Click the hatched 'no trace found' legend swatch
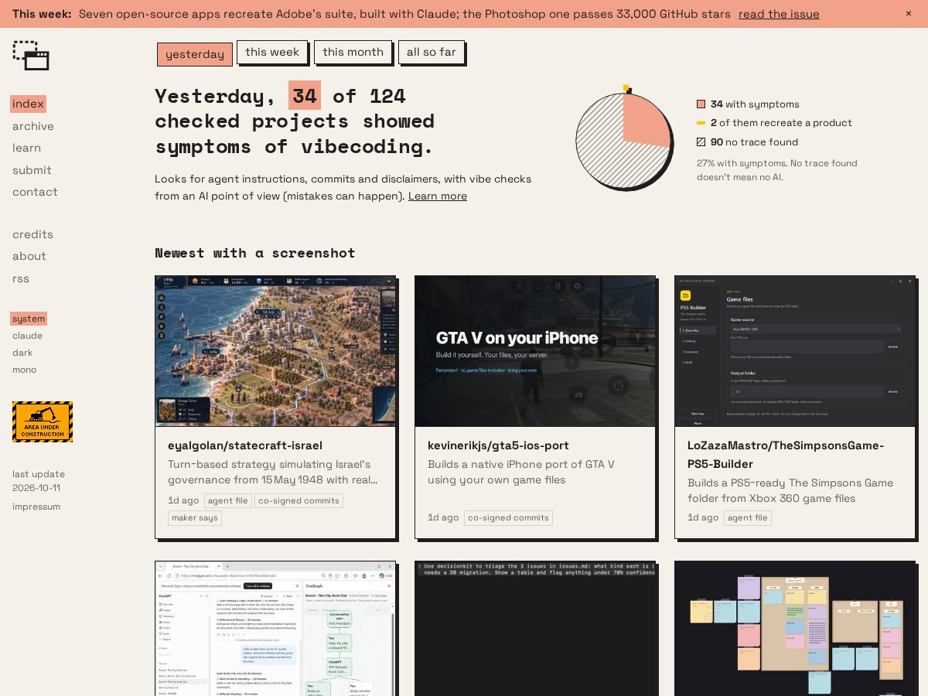This screenshot has height=696, width=928. tap(701, 142)
